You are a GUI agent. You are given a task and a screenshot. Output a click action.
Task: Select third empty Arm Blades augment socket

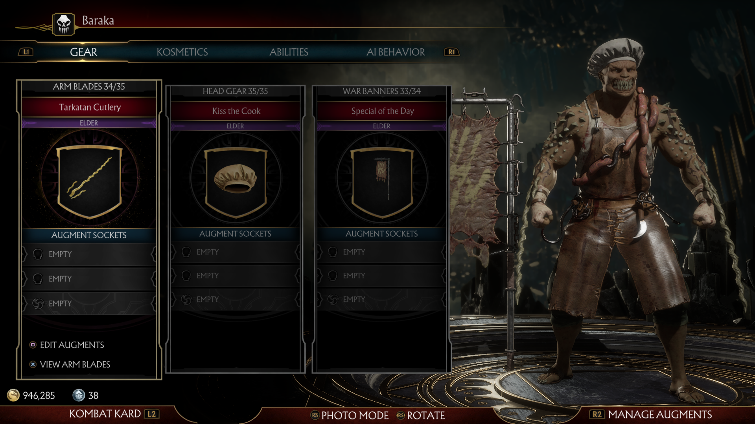[x=89, y=303]
